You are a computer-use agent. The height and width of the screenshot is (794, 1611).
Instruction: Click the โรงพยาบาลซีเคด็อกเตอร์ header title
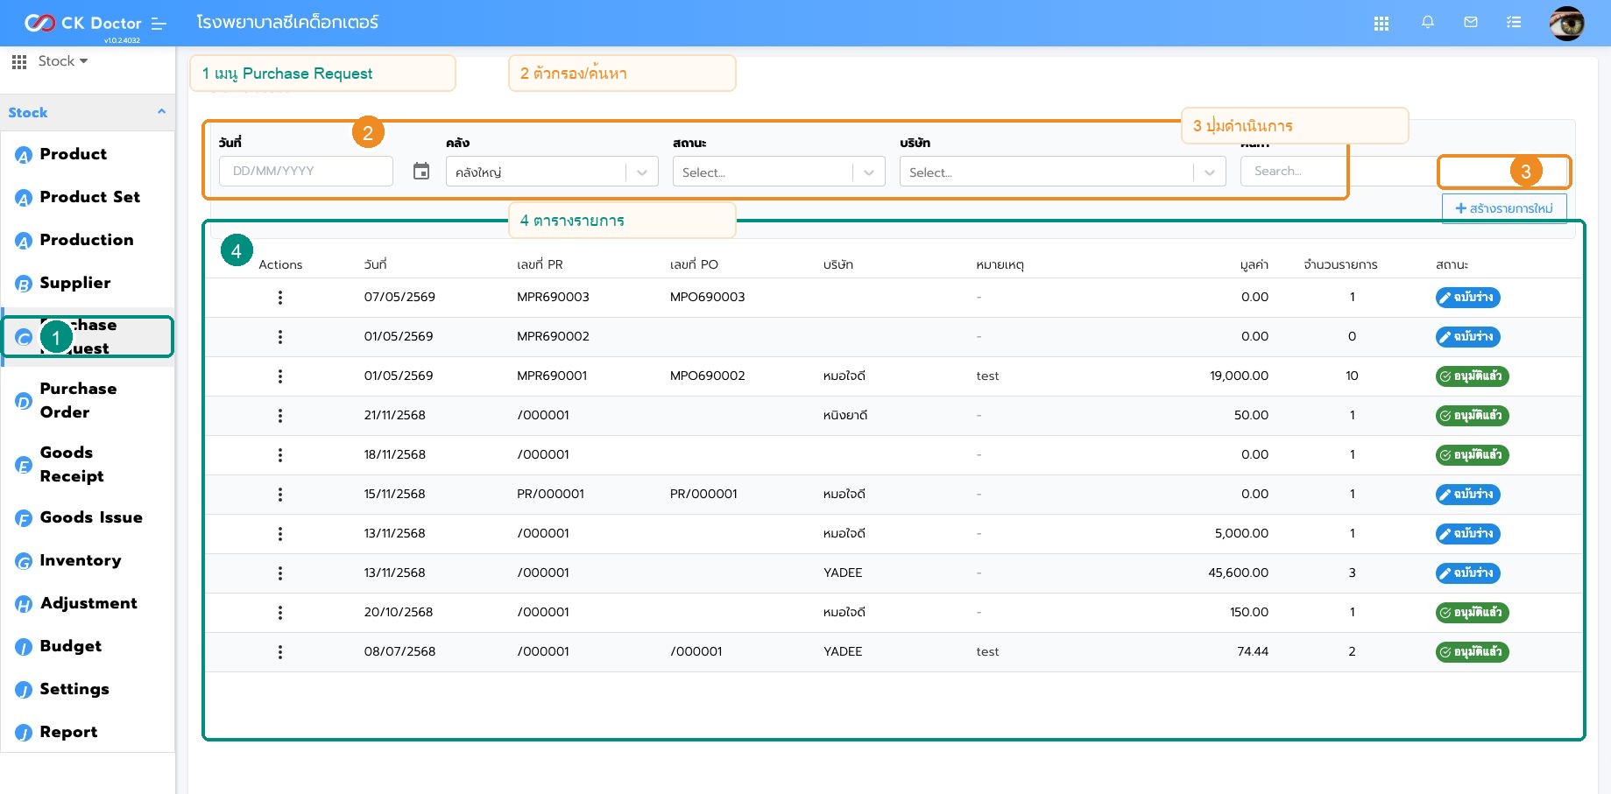[287, 22]
